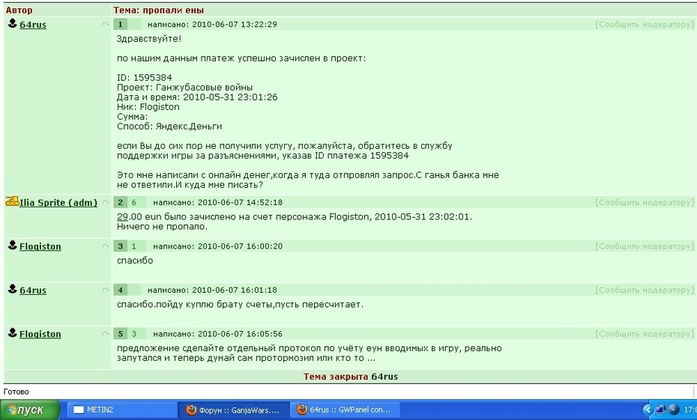Switch to the METIN2 taskbar window
This screenshot has height=420, width=697.
[x=122, y=410]
